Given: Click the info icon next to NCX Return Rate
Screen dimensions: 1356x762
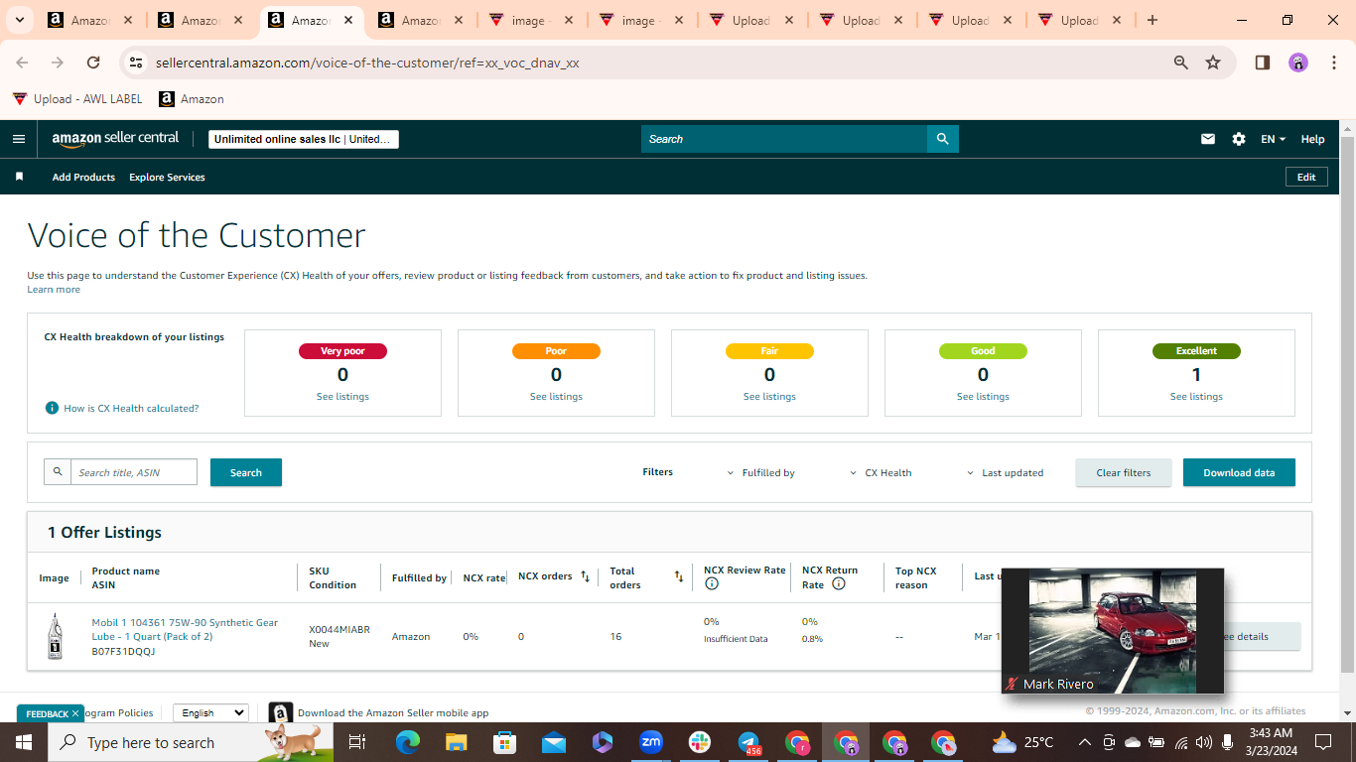Looking at the screenshot, I should [839, 584].
